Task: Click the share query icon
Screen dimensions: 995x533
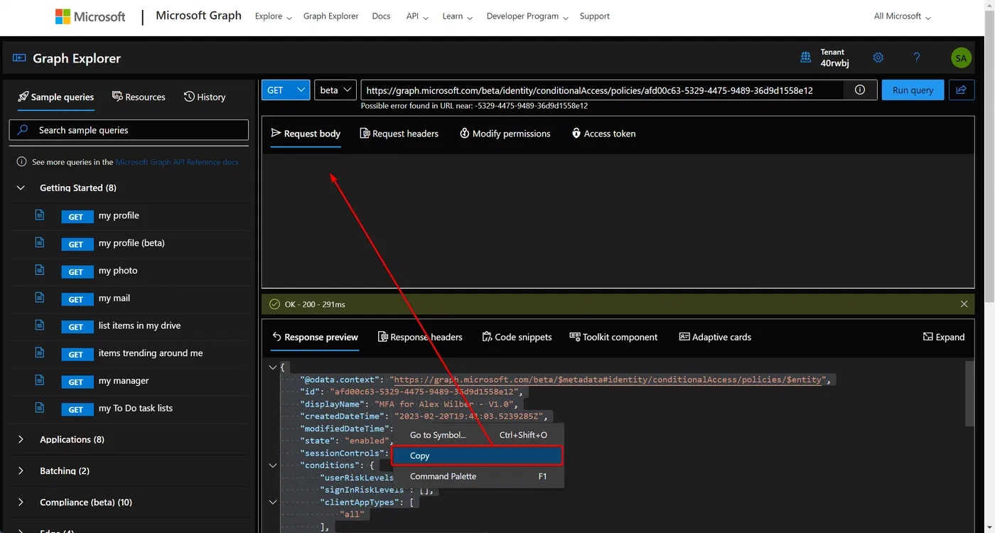Action: click(x=962, y=90)
